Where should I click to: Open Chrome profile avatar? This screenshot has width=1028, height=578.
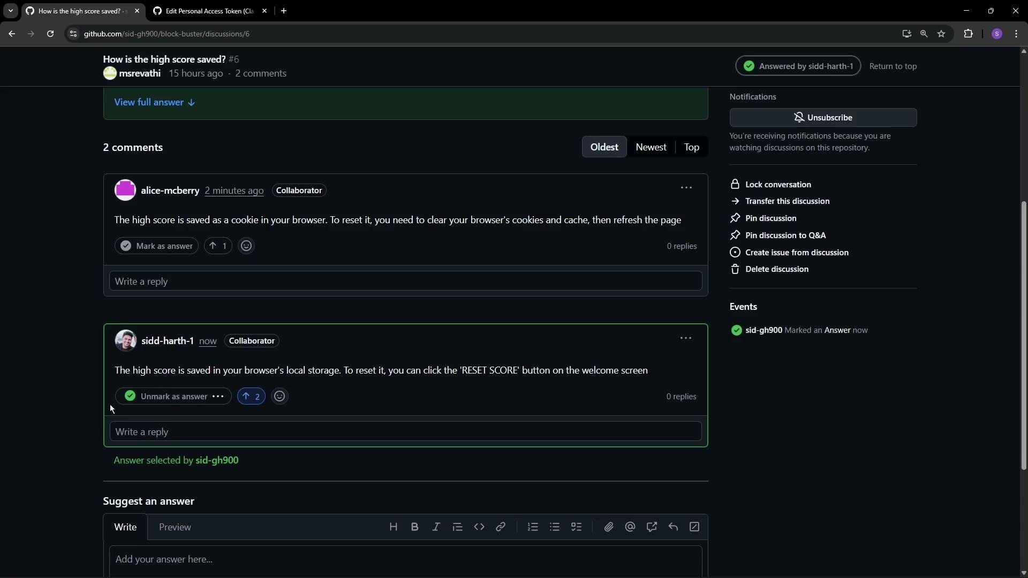click(x=997, y=34)
